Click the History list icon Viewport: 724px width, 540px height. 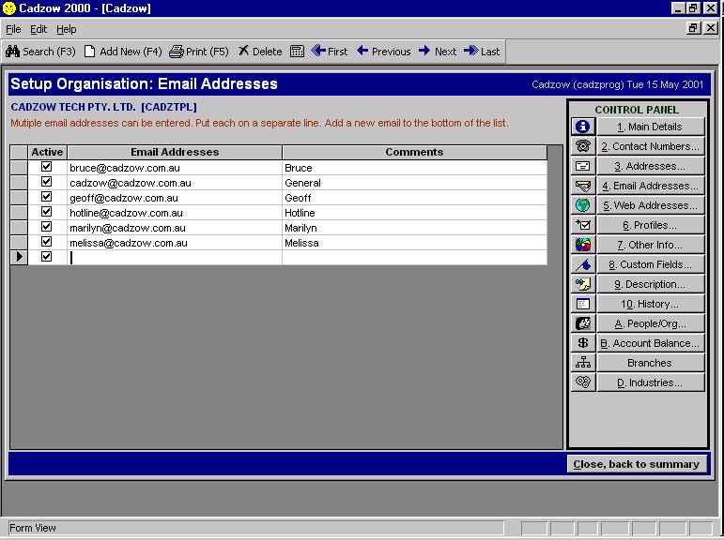583,304
